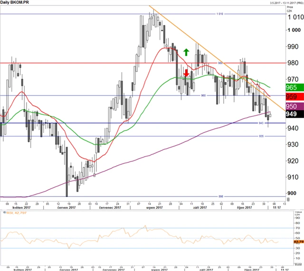The width and height of the screenshot is (304, 271).
Task: Click the green up arrow marker
Action: click(186, 50)
